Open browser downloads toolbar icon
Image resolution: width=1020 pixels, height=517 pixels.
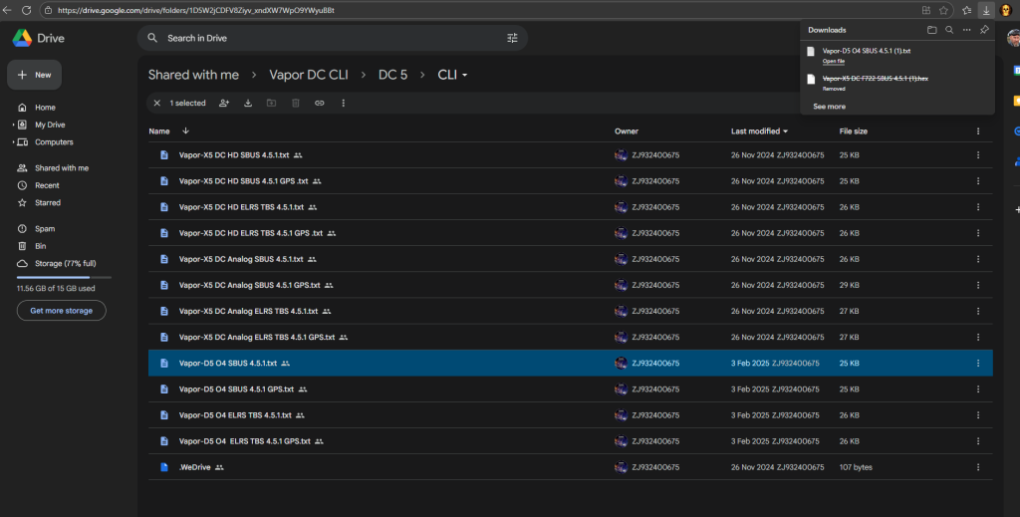[986, 10]
